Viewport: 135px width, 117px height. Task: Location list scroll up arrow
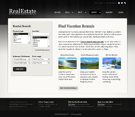(x=48, y=38)
